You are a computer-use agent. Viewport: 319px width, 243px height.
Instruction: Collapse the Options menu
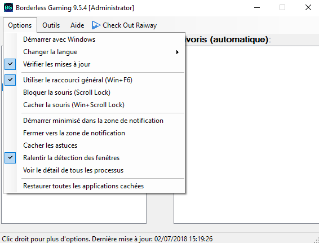[x=20, y=25]
